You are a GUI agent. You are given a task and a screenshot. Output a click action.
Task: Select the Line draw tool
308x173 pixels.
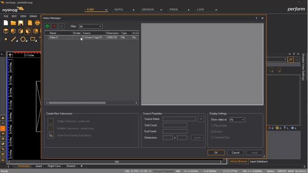pyautogui.click(x=13, y=39)
